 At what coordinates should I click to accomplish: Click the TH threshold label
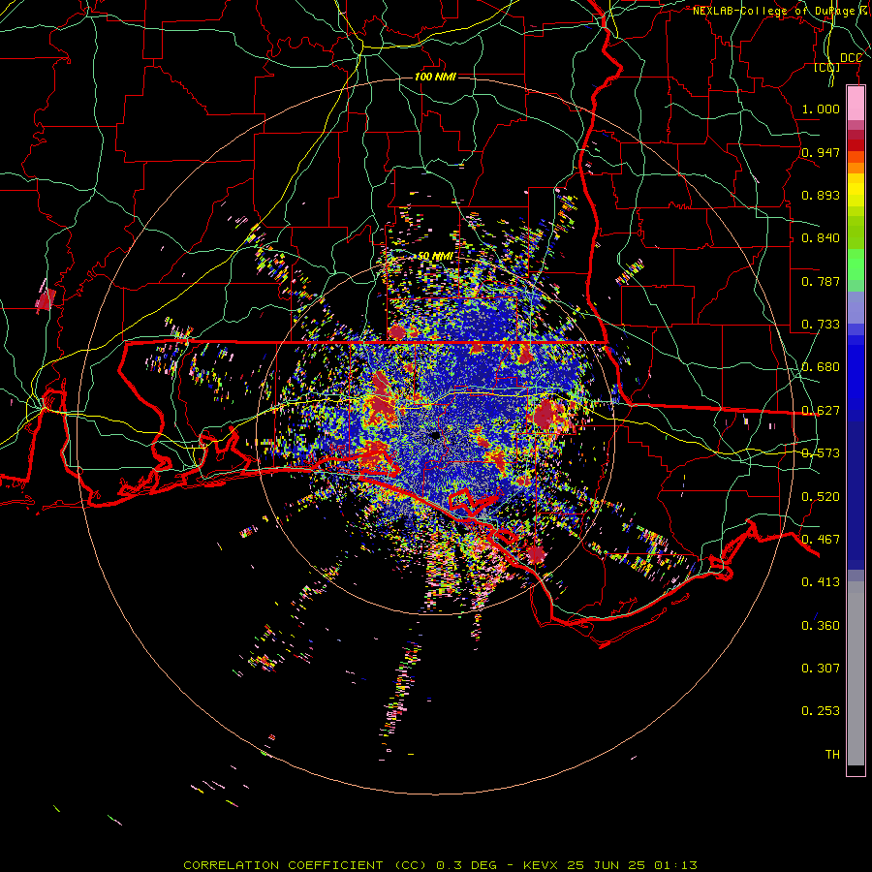[x=832, y=755]
